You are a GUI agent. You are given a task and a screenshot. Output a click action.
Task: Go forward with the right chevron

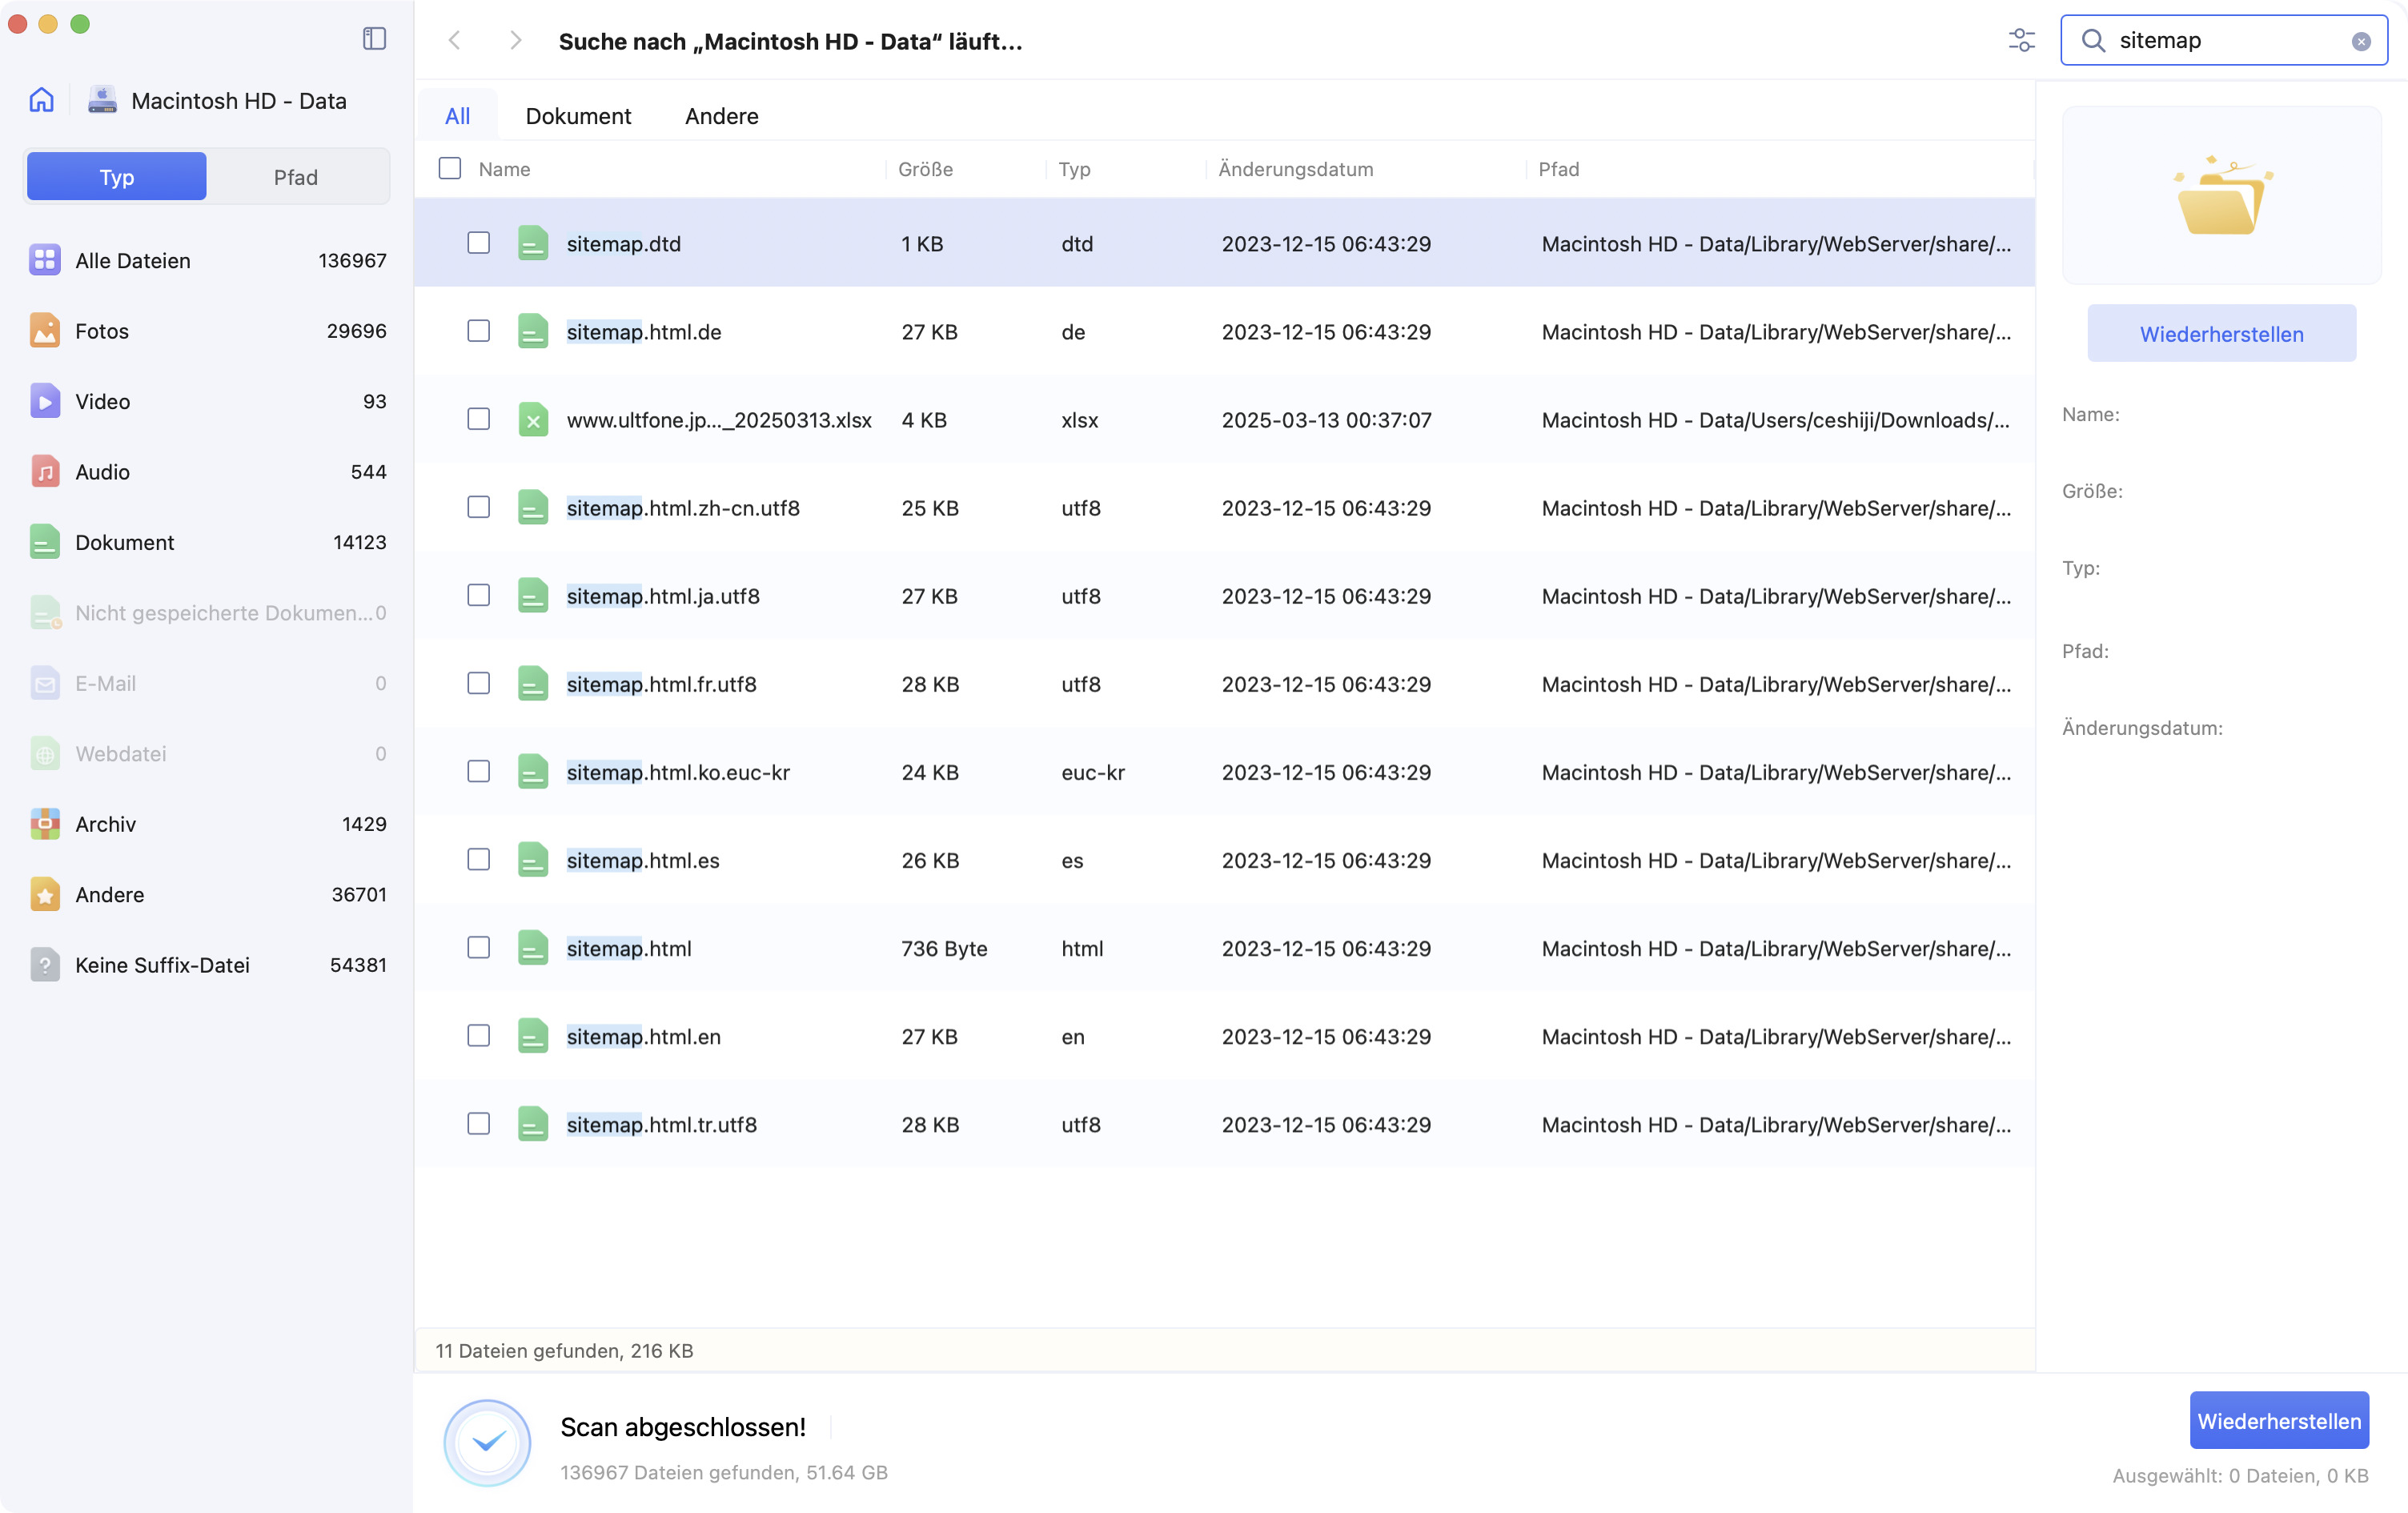coord(515,40)
